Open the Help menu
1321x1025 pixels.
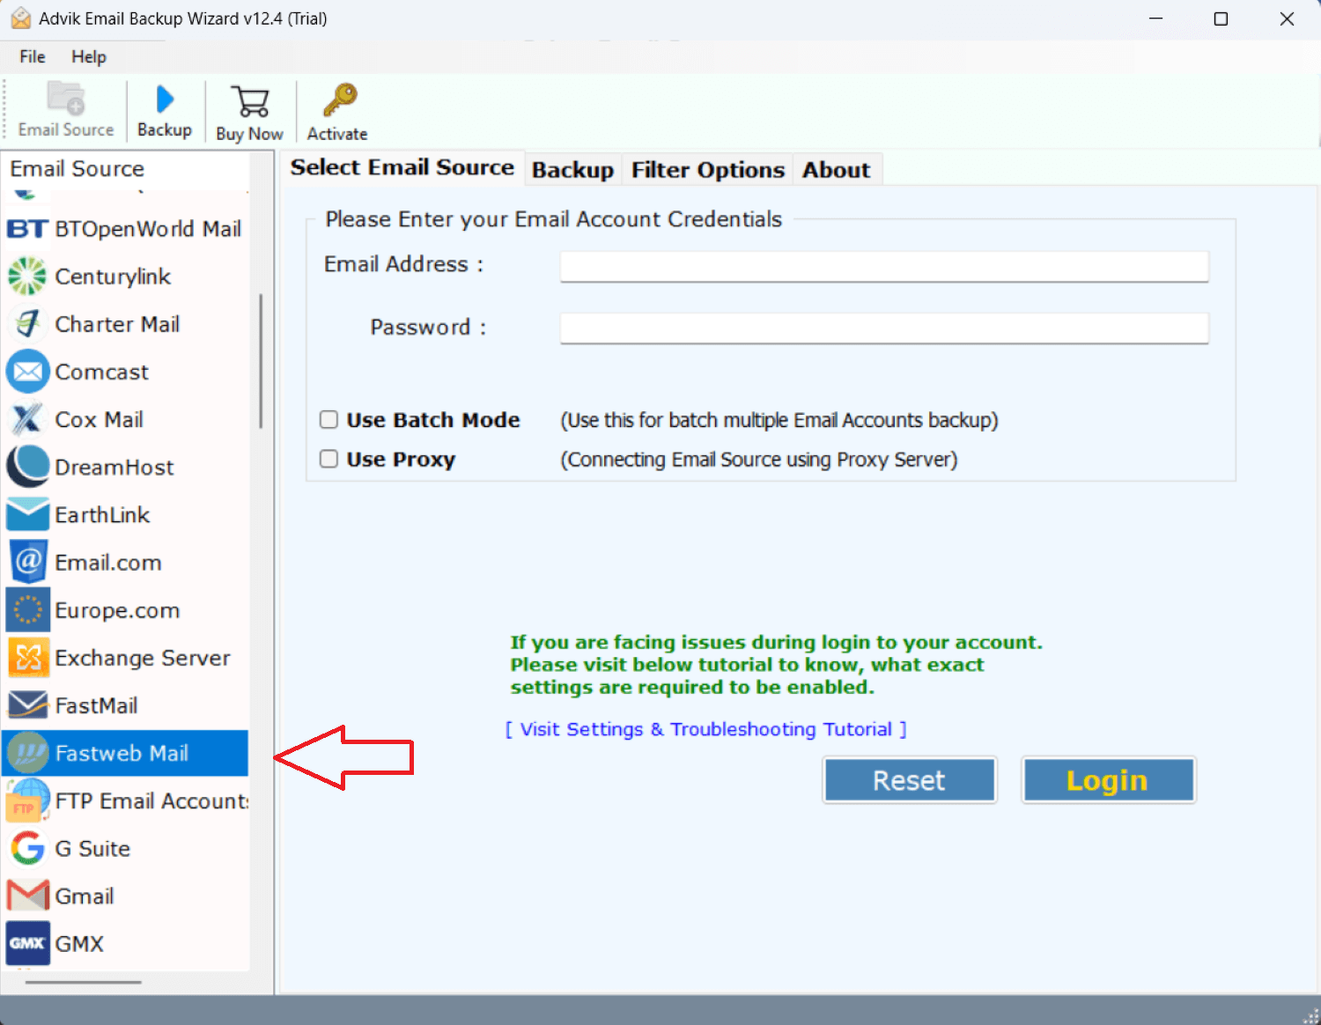[x=89, y=56]
